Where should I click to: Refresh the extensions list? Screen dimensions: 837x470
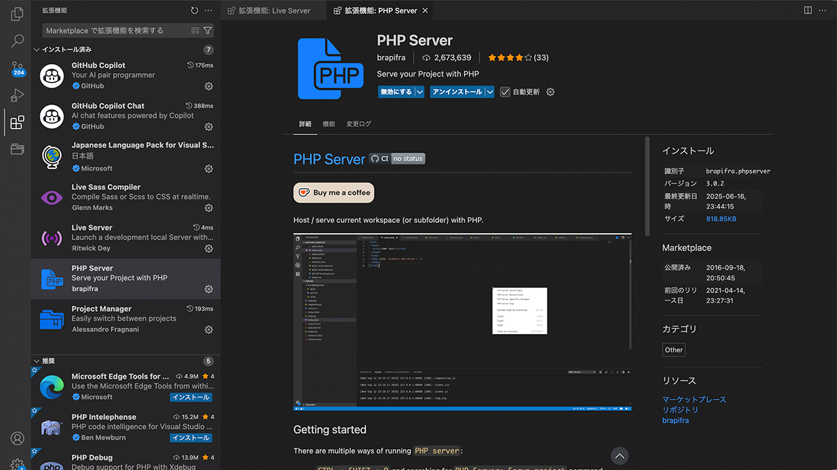click(195, 10)
